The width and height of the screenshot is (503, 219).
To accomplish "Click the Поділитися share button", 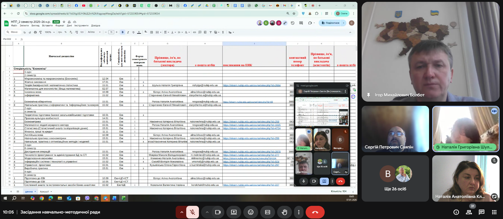I will tap(330, 23).
